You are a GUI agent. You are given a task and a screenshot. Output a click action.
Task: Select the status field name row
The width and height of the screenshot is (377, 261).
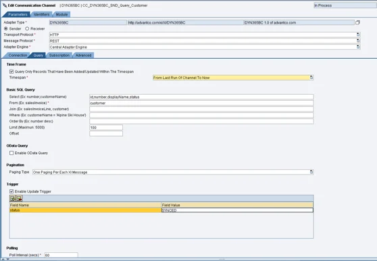85,210
